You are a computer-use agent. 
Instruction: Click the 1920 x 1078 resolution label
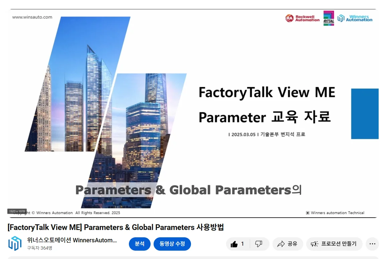(x=17, y=211)
